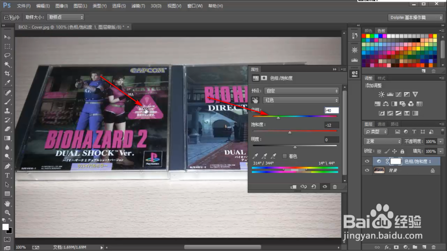Toggle the layer filter switch
The height and width of the screenshot is (251, 447).
[x=443, y=131]
